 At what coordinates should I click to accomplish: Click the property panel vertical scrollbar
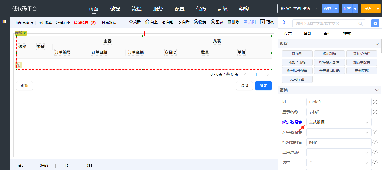381,46
